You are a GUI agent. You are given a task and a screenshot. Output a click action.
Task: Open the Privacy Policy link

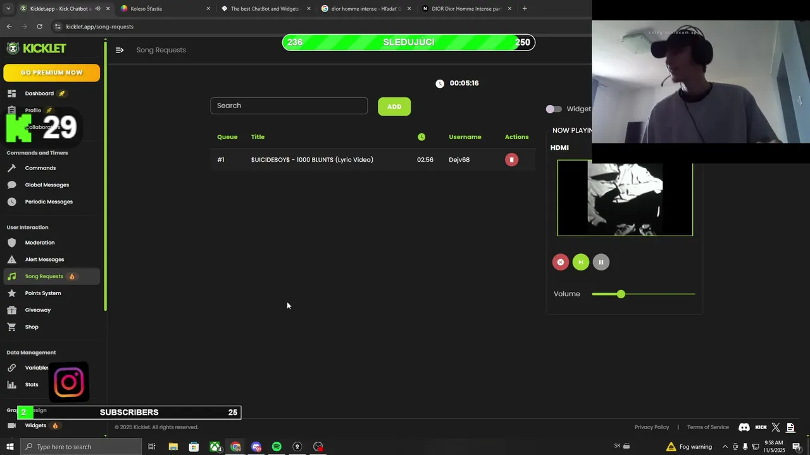pos(652,427)
